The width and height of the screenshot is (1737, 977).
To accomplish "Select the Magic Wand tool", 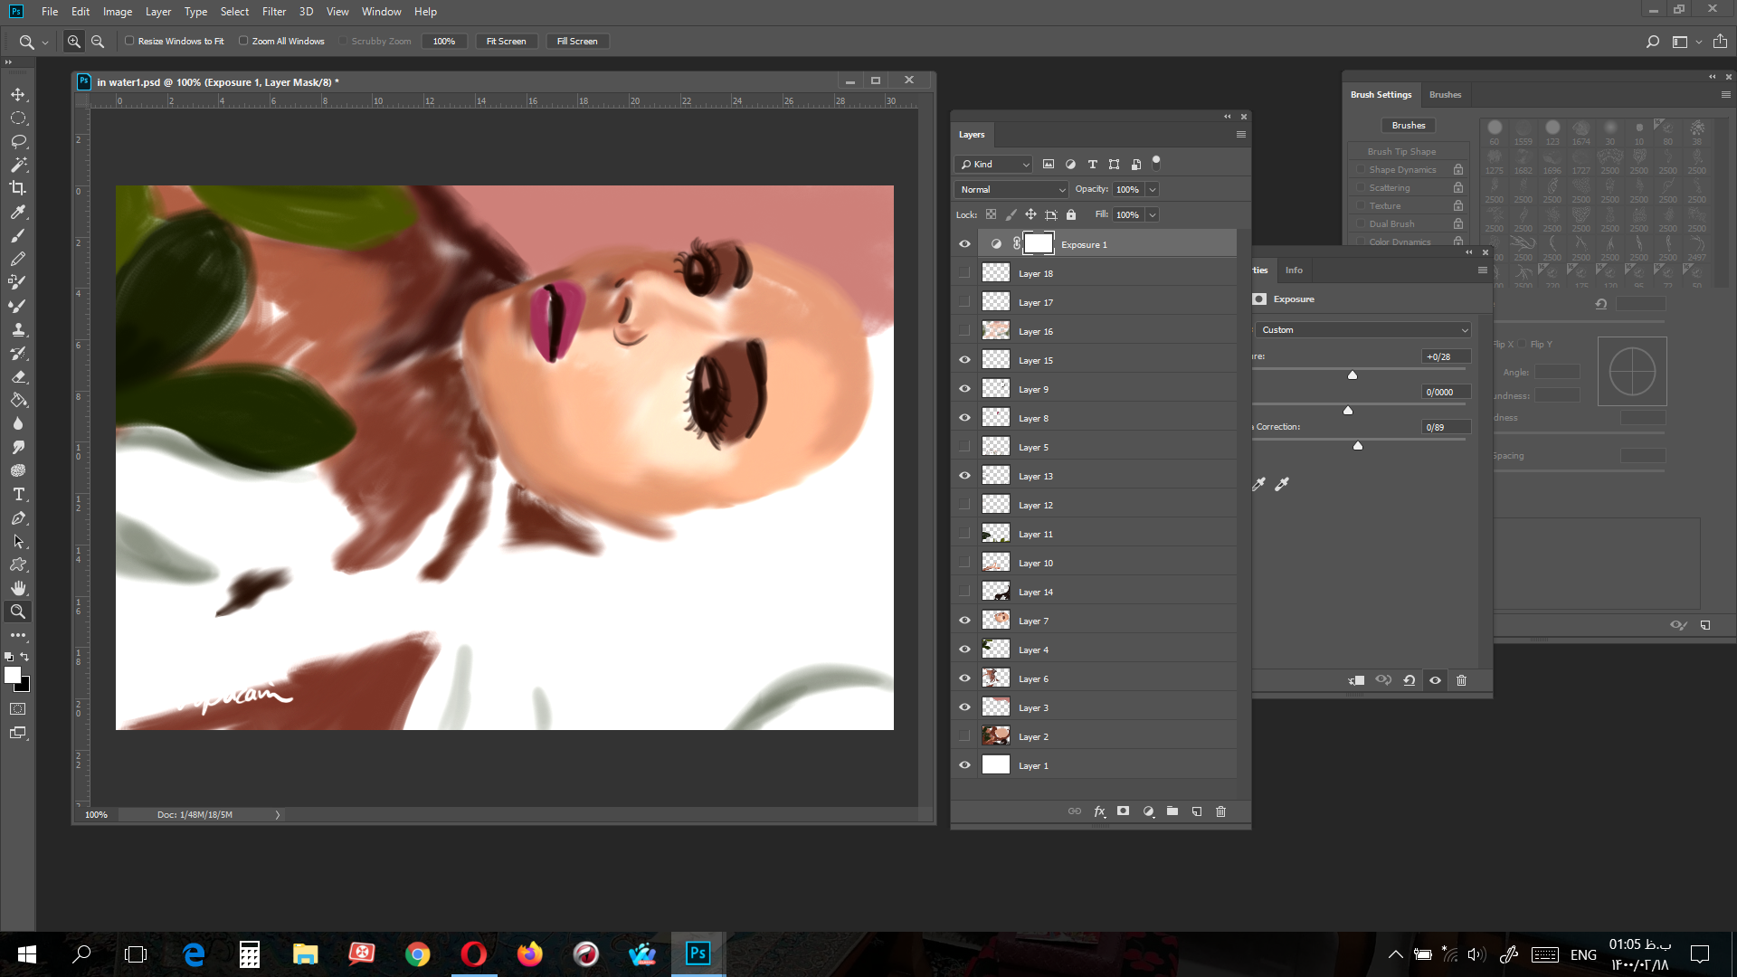I will coord(18,165).
